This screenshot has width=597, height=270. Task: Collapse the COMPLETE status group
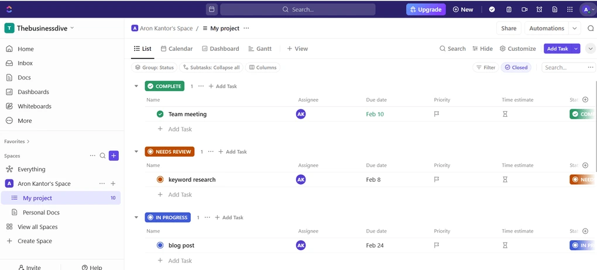136,86
